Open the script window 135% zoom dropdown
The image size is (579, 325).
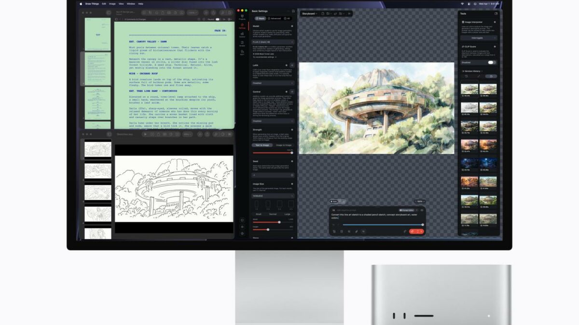pyautogui.click(x=192, y=13)
